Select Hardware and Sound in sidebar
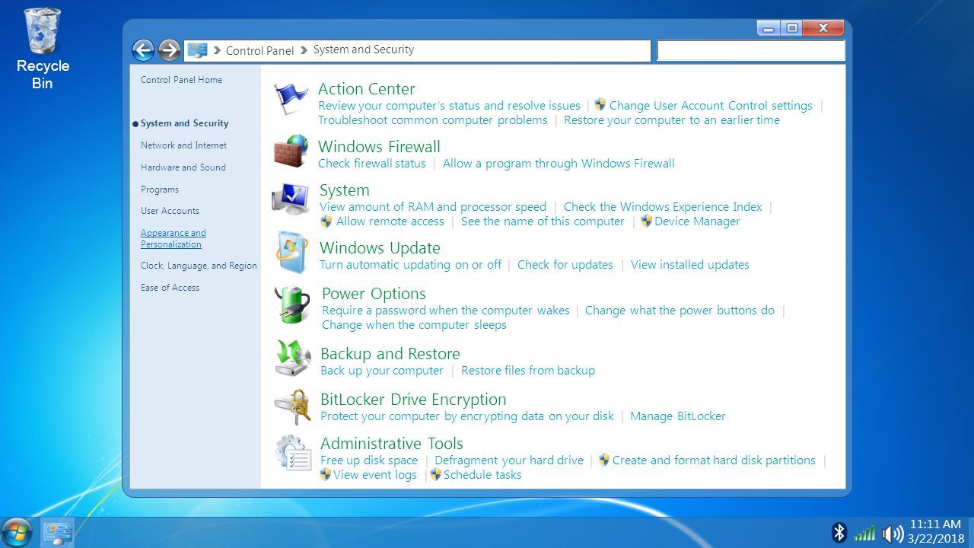 pyautogui.click(x=183, y=167)
